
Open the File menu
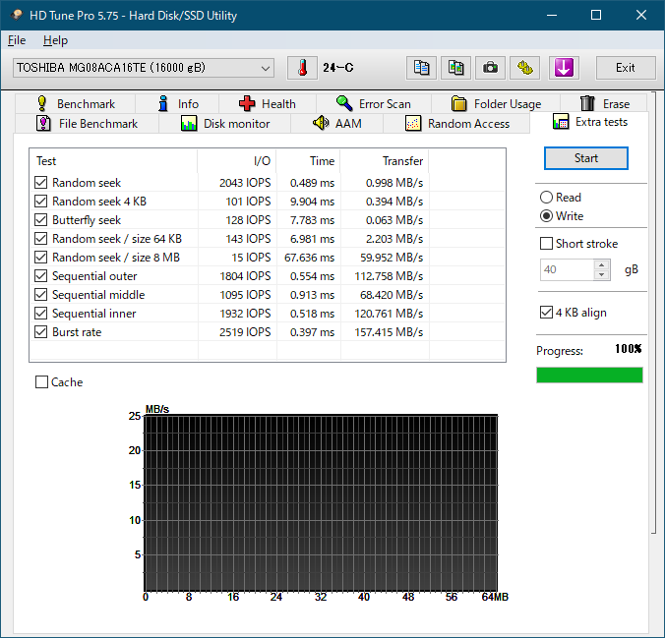(17, 40)
